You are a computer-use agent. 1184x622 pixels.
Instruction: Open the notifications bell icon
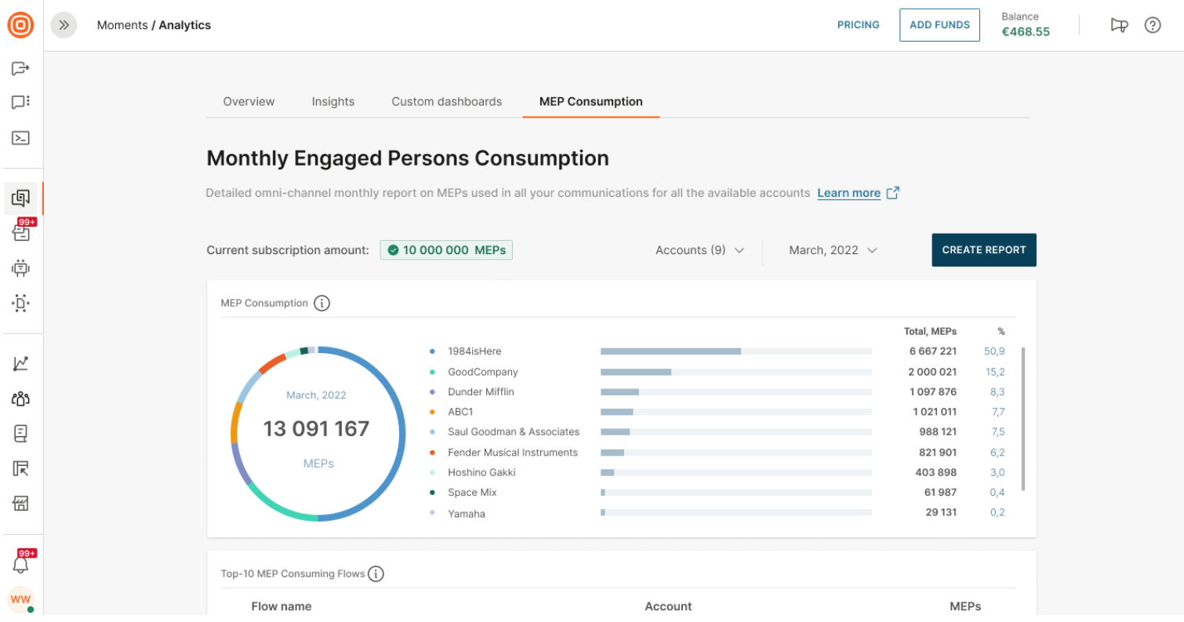click(x=20, y=564)
